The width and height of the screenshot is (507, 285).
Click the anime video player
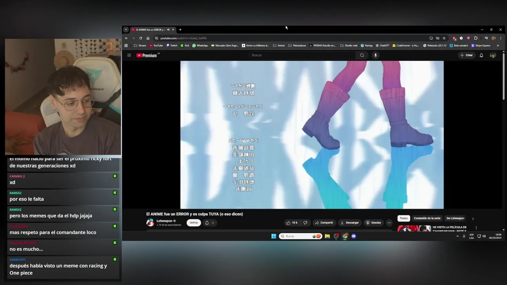click(x=312, y=135)
